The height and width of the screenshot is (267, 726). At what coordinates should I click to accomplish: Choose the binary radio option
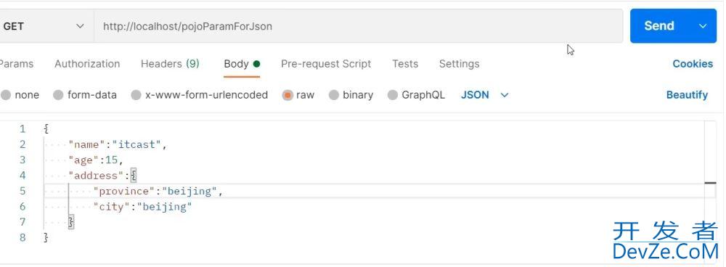[x=334, y=95]
